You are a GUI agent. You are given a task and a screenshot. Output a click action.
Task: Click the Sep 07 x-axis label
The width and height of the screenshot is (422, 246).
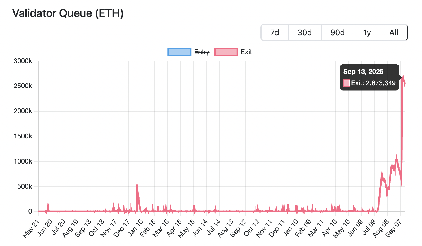pyautogui.click(x=393, y=227)
